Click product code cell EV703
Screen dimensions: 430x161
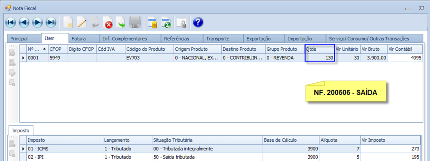149,58
